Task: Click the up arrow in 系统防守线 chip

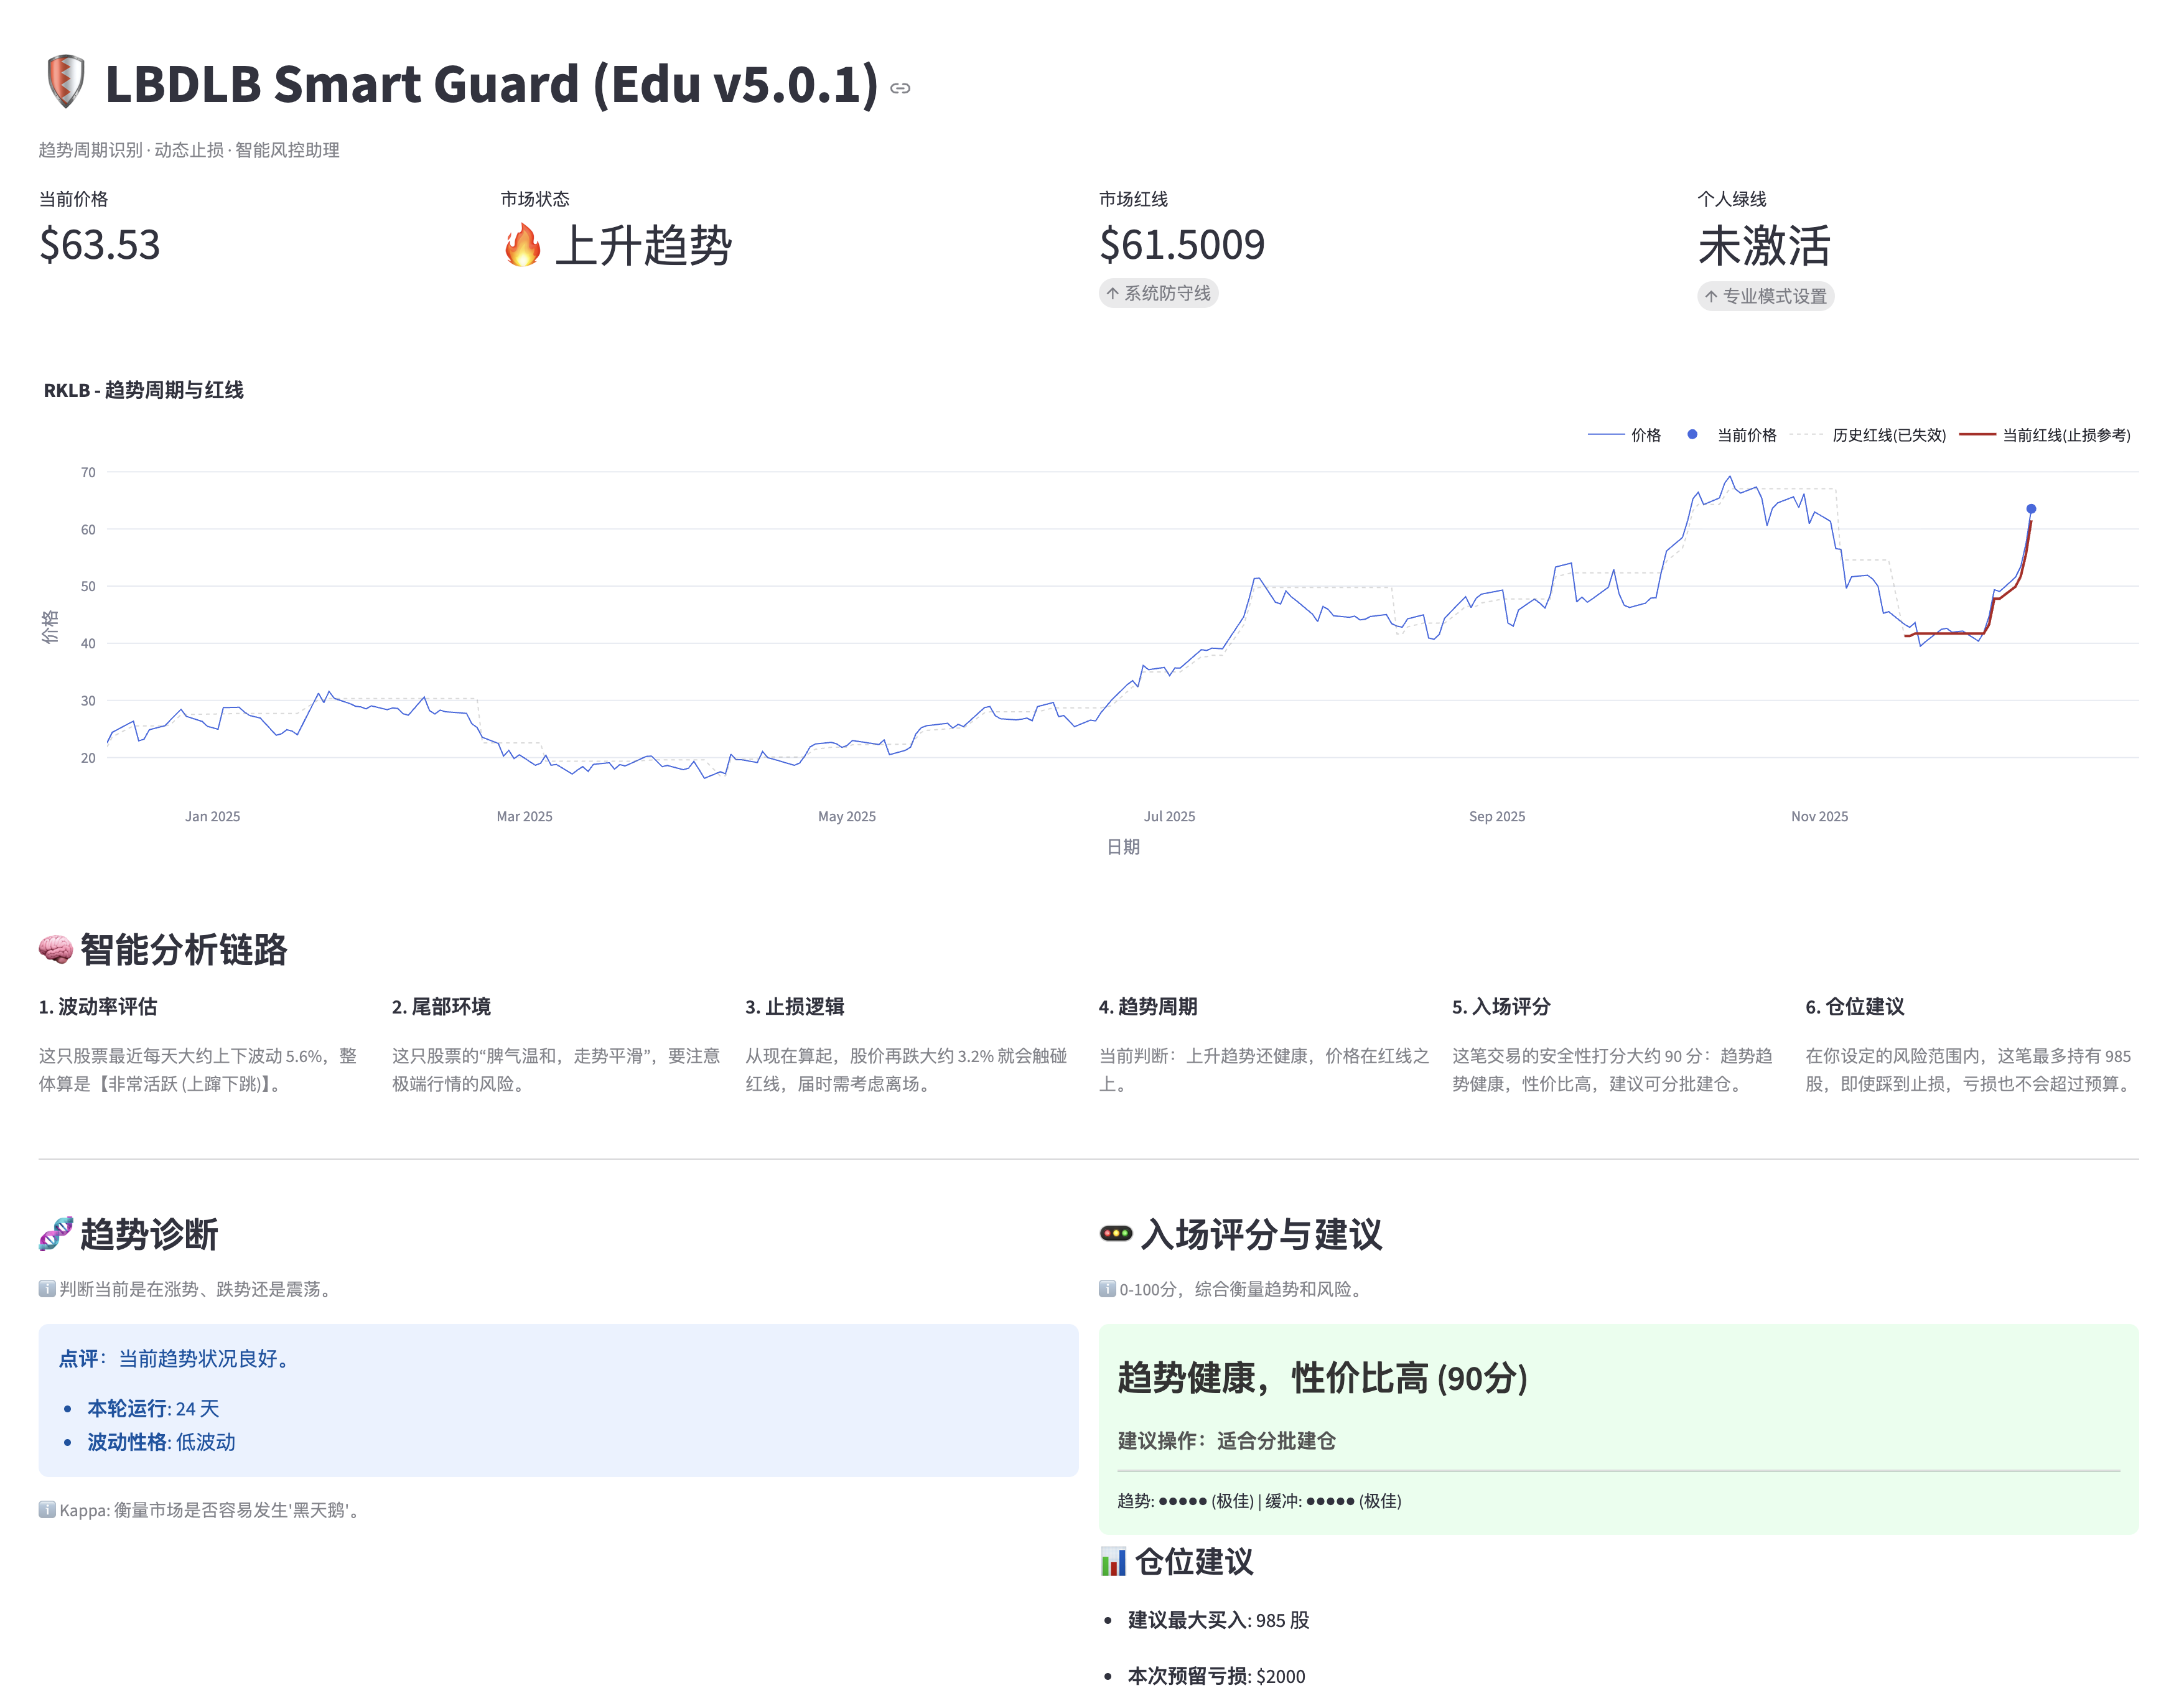Action: pyautogui.click(x=1112, y=293)
